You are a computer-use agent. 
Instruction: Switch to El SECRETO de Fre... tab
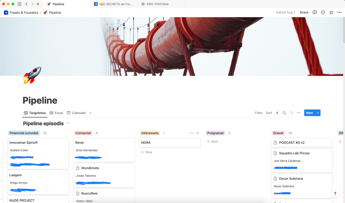[x=114, y=4]
